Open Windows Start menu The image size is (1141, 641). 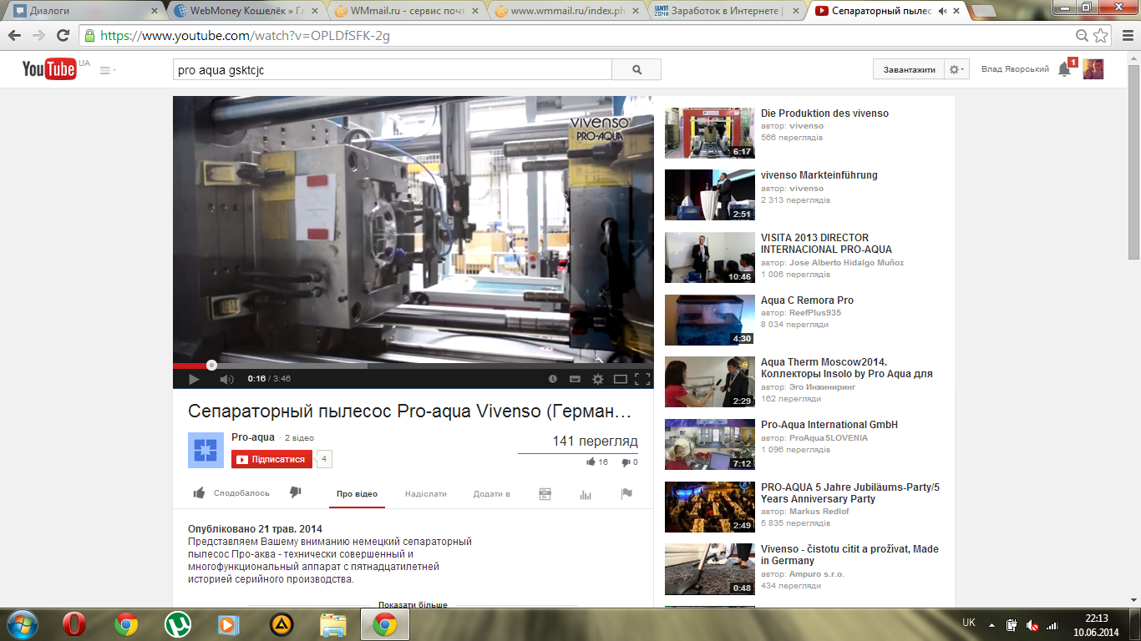pos(22,623)
